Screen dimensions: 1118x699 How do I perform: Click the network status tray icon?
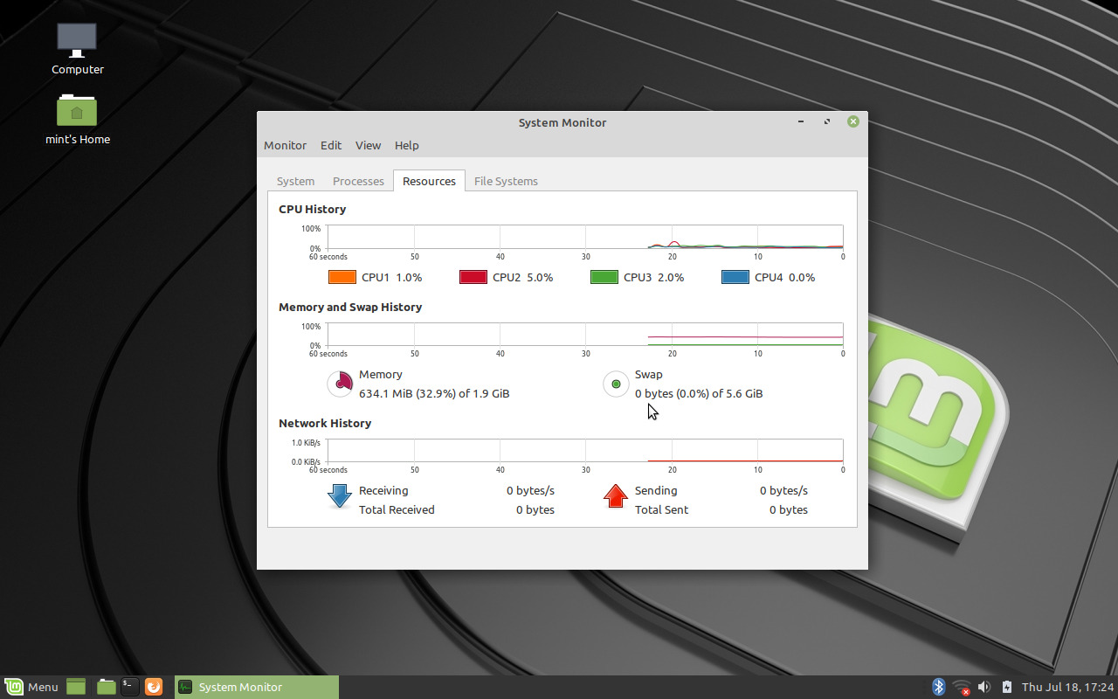click(x=962, y=688)
